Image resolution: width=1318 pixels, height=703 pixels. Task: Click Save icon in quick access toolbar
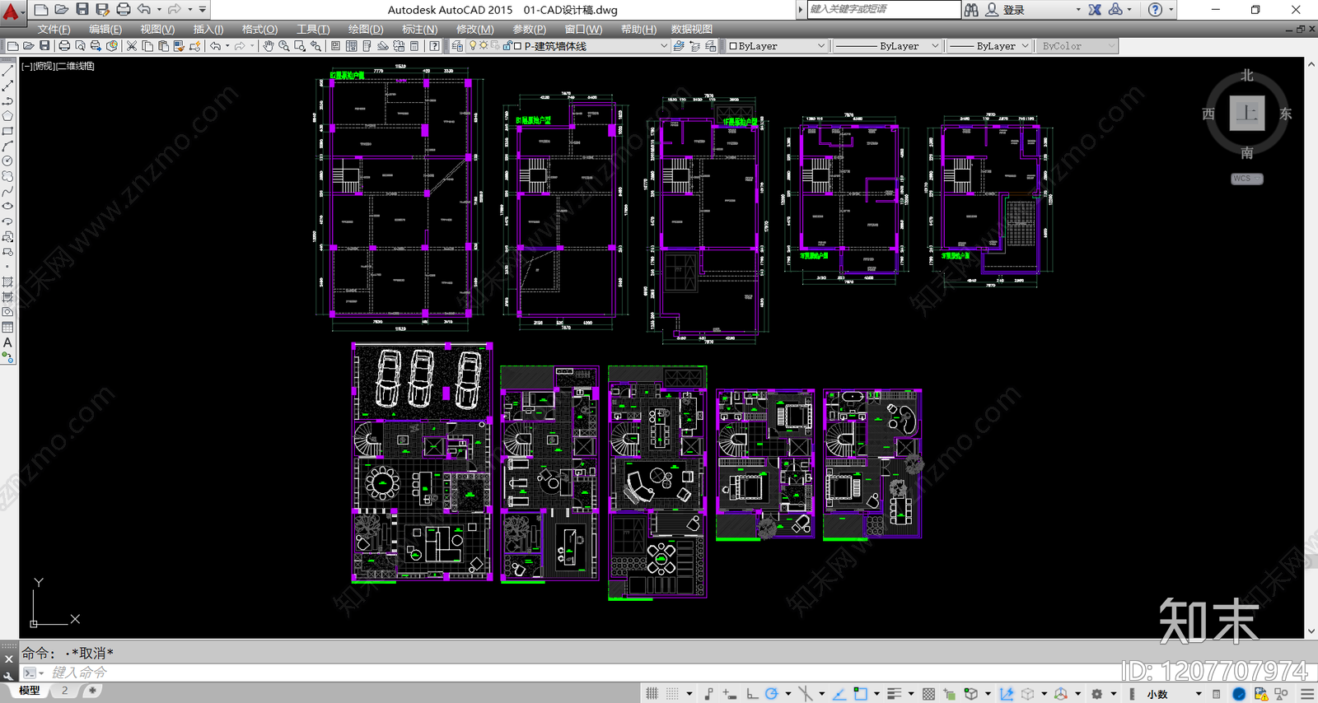pos(82,9)
